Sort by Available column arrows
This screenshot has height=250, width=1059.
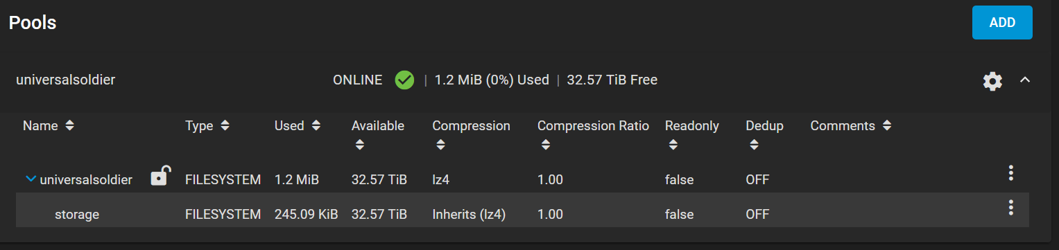pyautogui.click(x=359, y=145)
